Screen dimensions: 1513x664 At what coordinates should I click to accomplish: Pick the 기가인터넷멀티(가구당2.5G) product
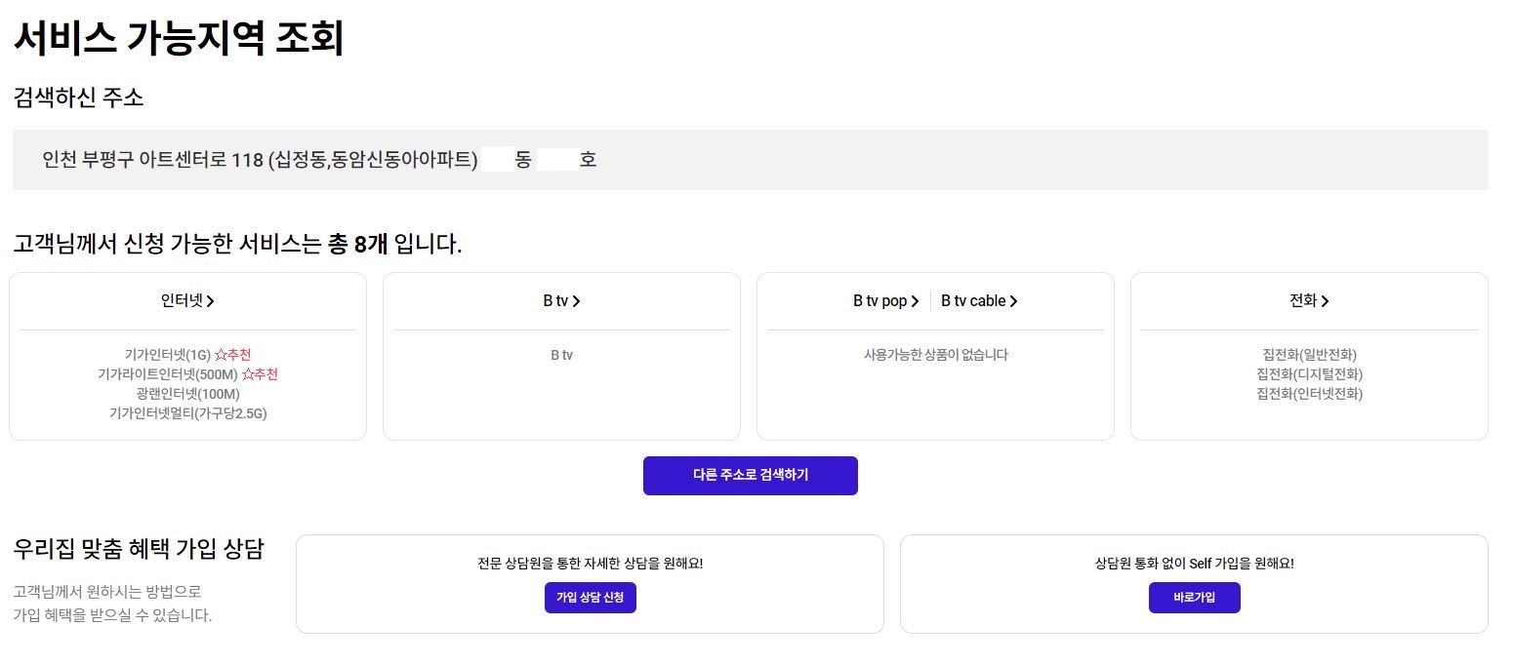pyautogui.click(x=188, y=413)
